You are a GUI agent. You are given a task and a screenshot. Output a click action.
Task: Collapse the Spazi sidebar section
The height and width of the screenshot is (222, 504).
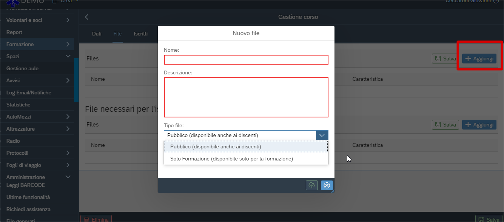pos(68,56)
